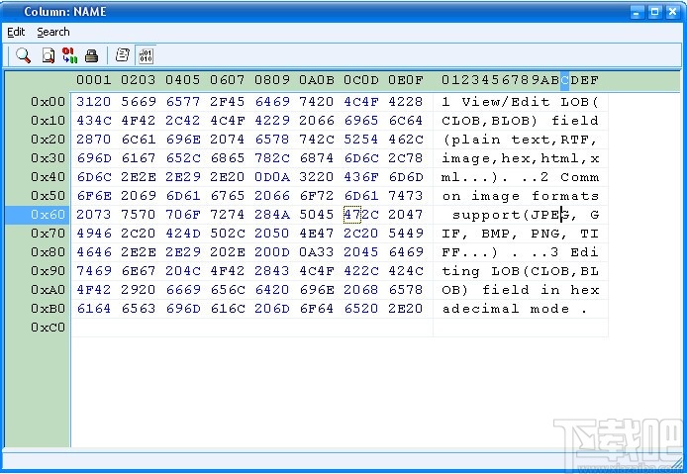The width and height of the screenshot is (687, 474).
Task: Click hex cell 7473
Action: pyautogui.click(x=405, y=196)
